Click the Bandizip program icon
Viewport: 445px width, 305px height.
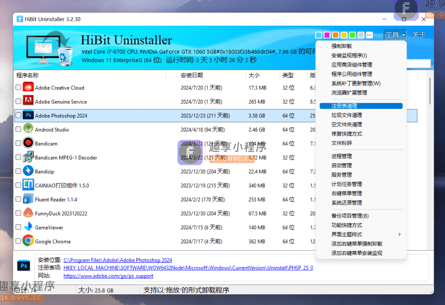pos(28,171)
